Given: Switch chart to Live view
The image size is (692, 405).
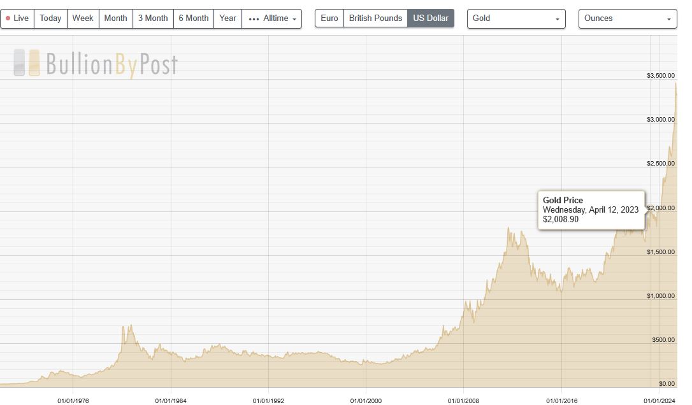Looking at the screenshot, I should (x=17, y=18).
